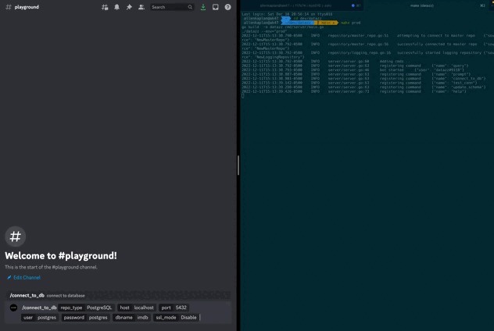This screenshot has width=494, height=331.
Task: Click the terminal prompt showing make prod
Action: pos(302,23)
